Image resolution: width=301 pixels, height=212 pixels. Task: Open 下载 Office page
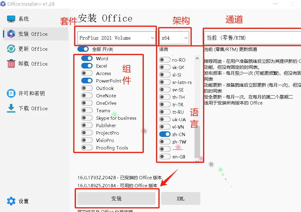[x=35, y=108]
